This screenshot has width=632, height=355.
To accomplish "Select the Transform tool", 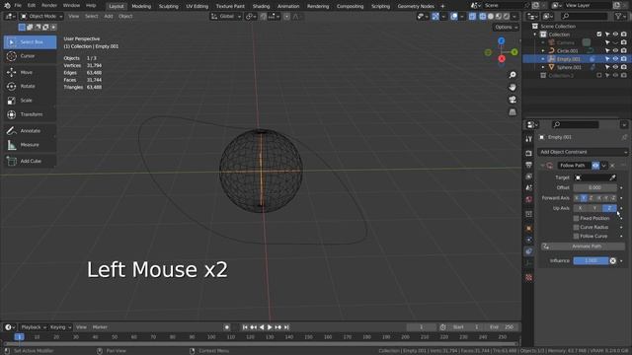I will pyautogui.click(x=30, y=114).
